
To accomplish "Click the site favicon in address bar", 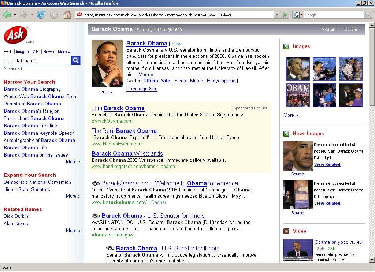I will tap(79, 15).
